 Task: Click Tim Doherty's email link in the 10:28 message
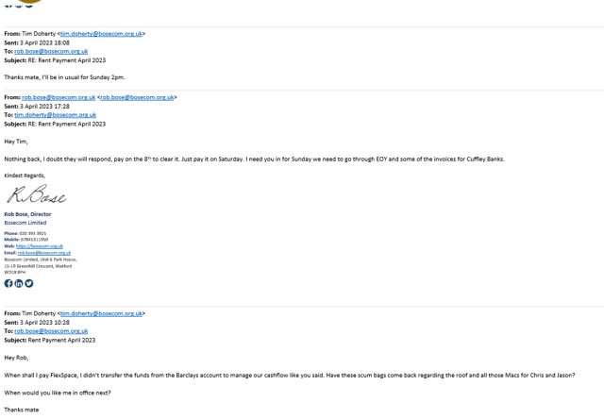tap(101, 313)
